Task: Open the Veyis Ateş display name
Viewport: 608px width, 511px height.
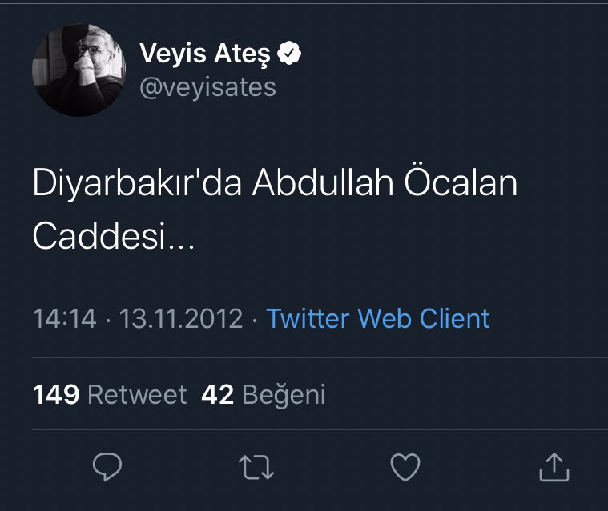Action: click(x=205, y=54)
